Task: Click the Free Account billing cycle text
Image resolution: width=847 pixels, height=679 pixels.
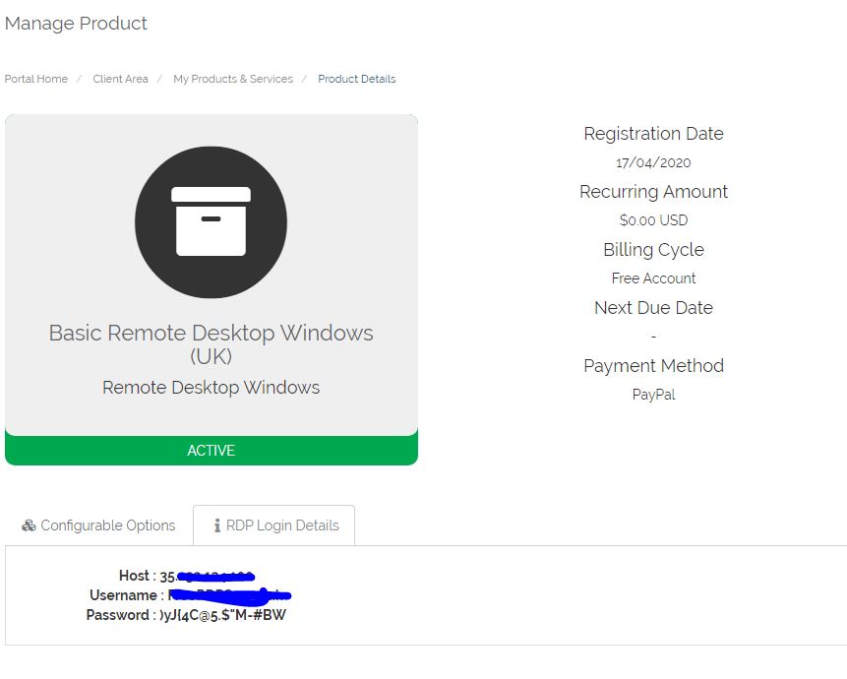Action: [653, 278]
